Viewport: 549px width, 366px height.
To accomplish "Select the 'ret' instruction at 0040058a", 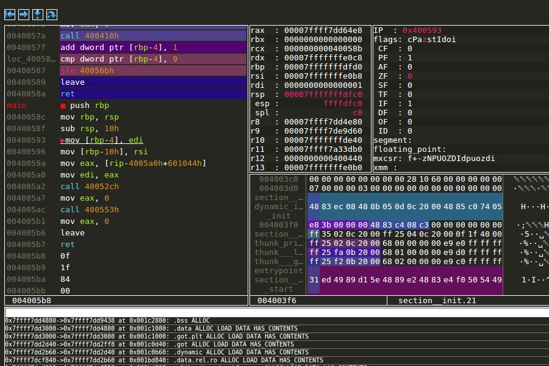I will pyautogui.click(x=153, y=93).
